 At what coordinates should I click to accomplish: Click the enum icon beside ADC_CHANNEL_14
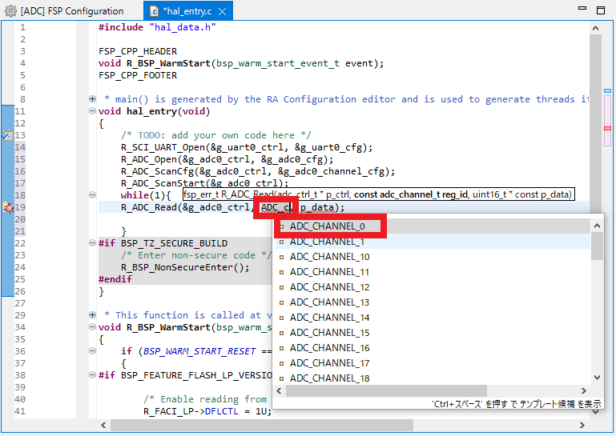281,318
